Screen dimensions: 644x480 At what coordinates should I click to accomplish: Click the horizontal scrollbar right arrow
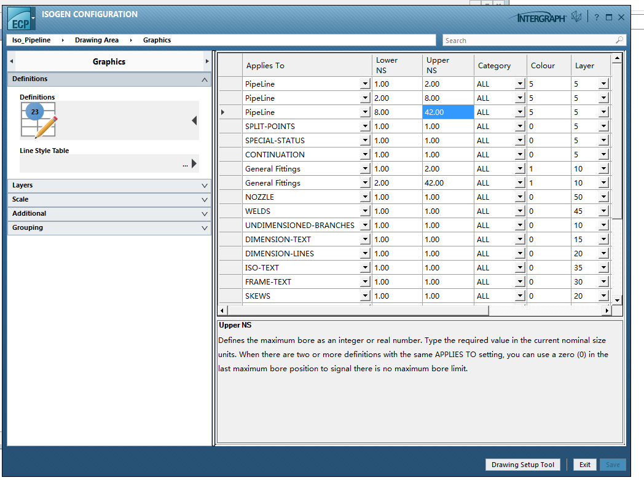click(607, 311)
